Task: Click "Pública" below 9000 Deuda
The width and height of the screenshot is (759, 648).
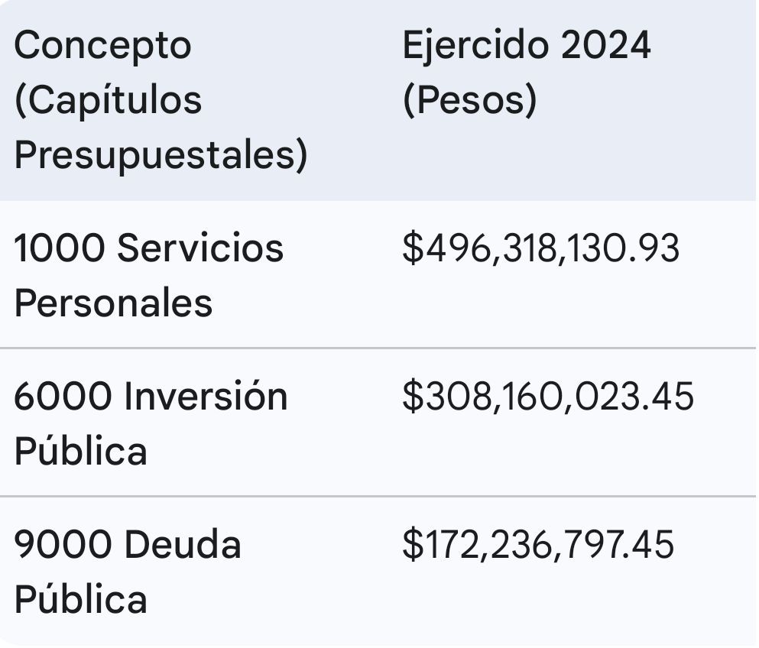Action: point(80,600)
